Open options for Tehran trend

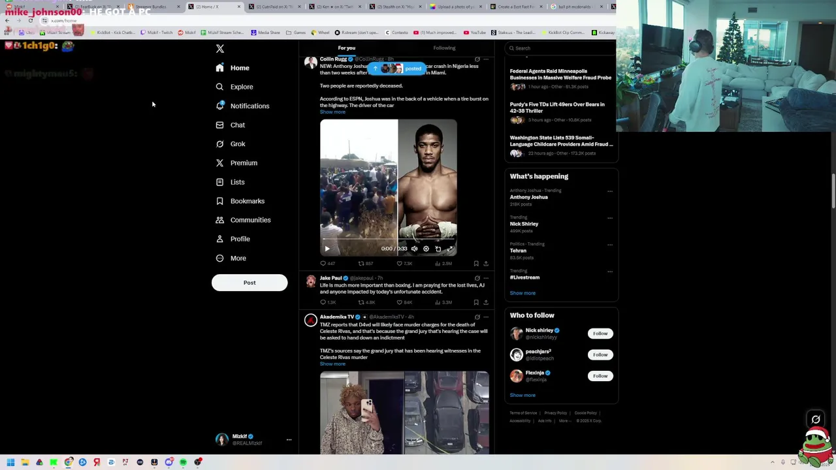click(610, 245)
